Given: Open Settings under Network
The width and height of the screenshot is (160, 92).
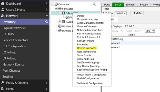Looking at the screenshot, I should click(x=8, y=77).
